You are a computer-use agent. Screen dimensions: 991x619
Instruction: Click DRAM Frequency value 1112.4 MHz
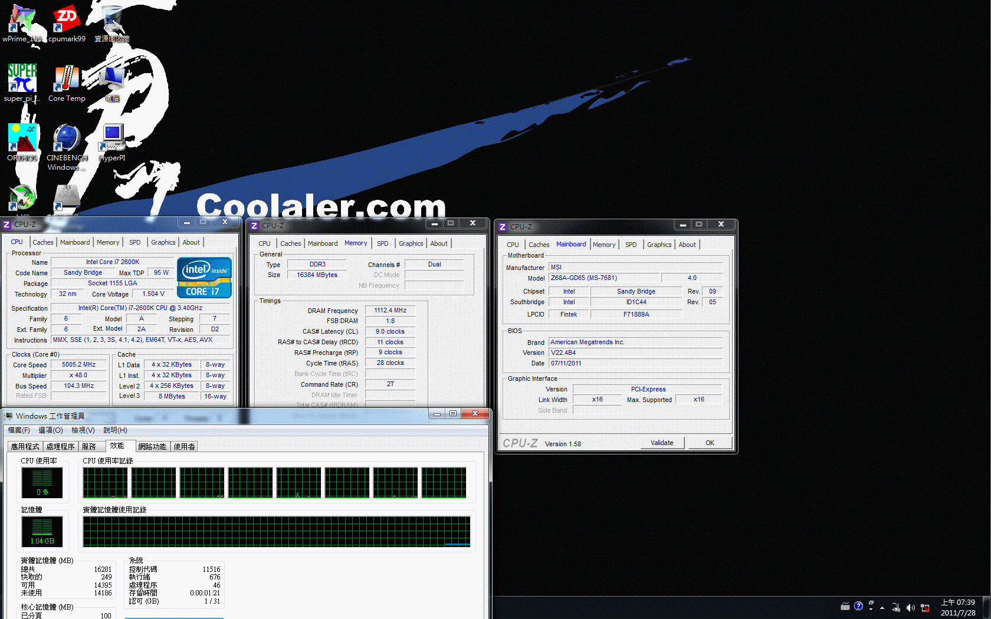click(x=391, y=310)
